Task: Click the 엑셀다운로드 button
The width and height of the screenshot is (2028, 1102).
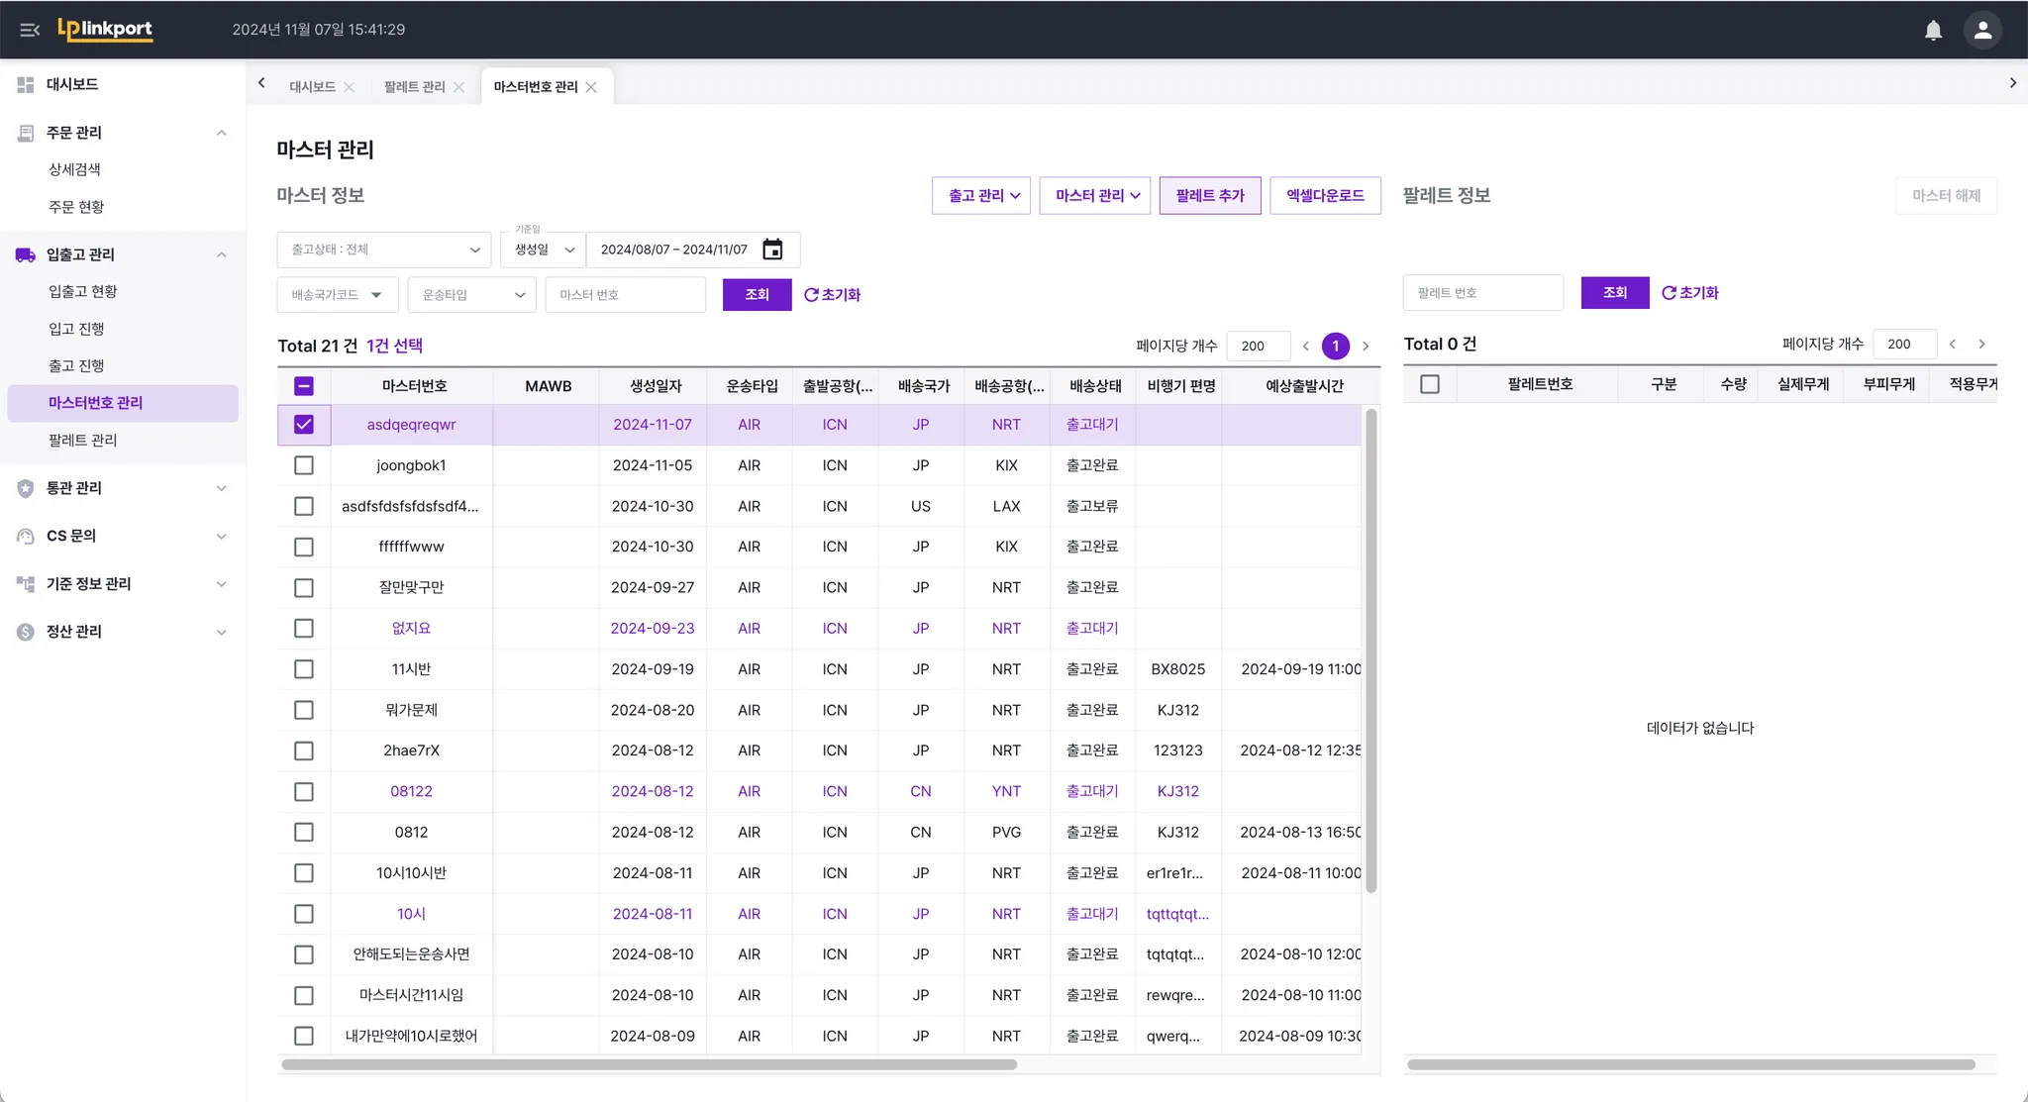Action: (x=1325, y=196)
